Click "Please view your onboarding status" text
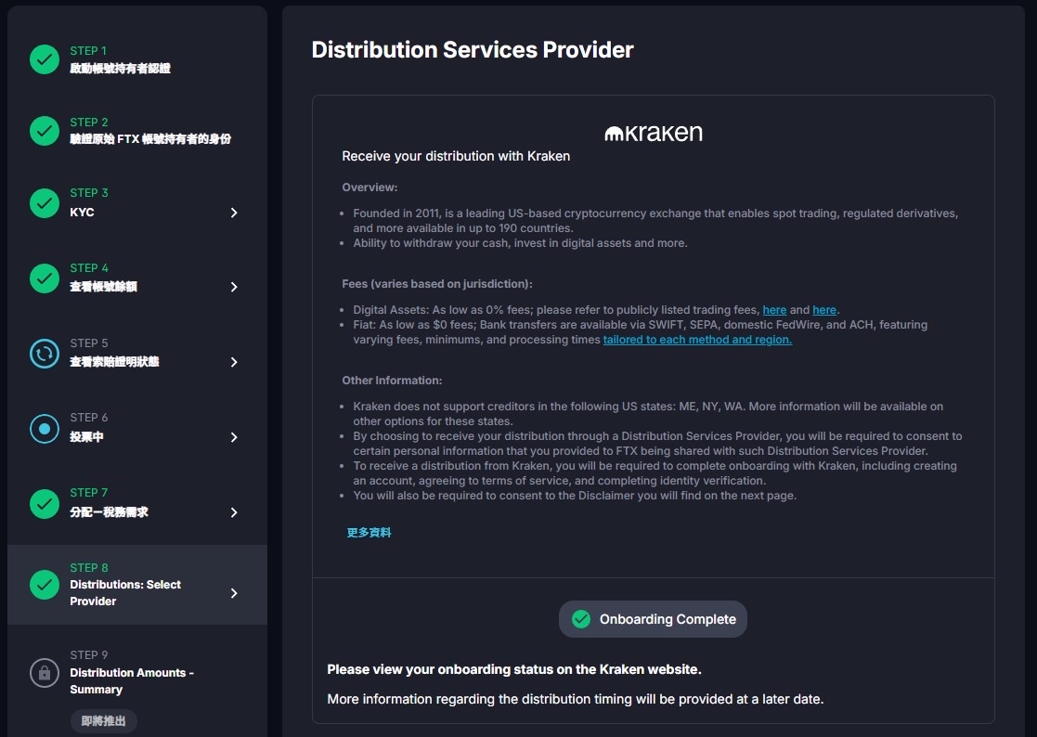Screen dimensions: 1037x737 tap(514, 669)
